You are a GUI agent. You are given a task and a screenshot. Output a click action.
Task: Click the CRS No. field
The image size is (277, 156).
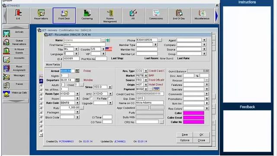[x=147, y=122]
